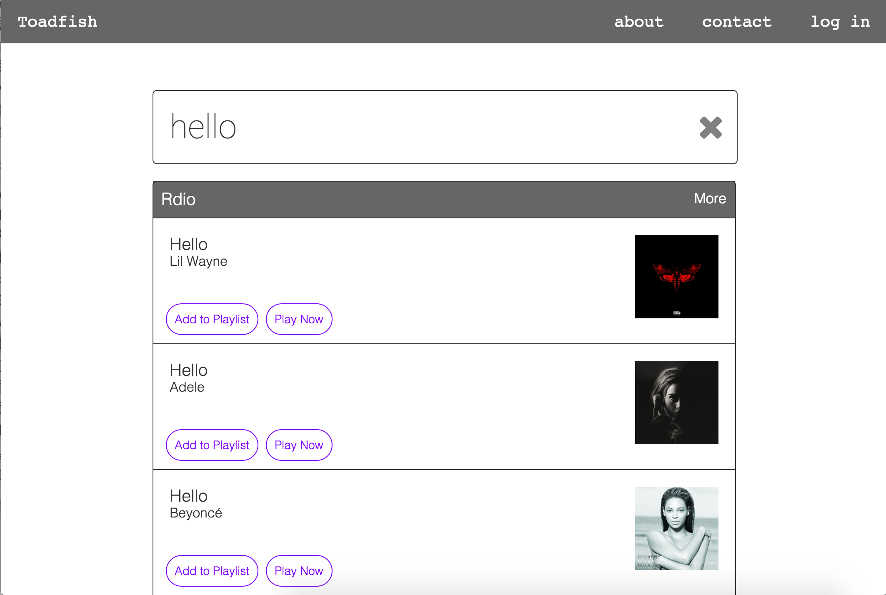Click the log in link
886x595 pixels.
pos(840,22)
